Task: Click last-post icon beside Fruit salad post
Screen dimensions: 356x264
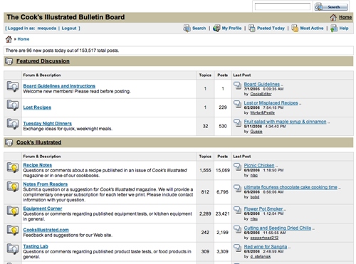Action: [237, 123]
